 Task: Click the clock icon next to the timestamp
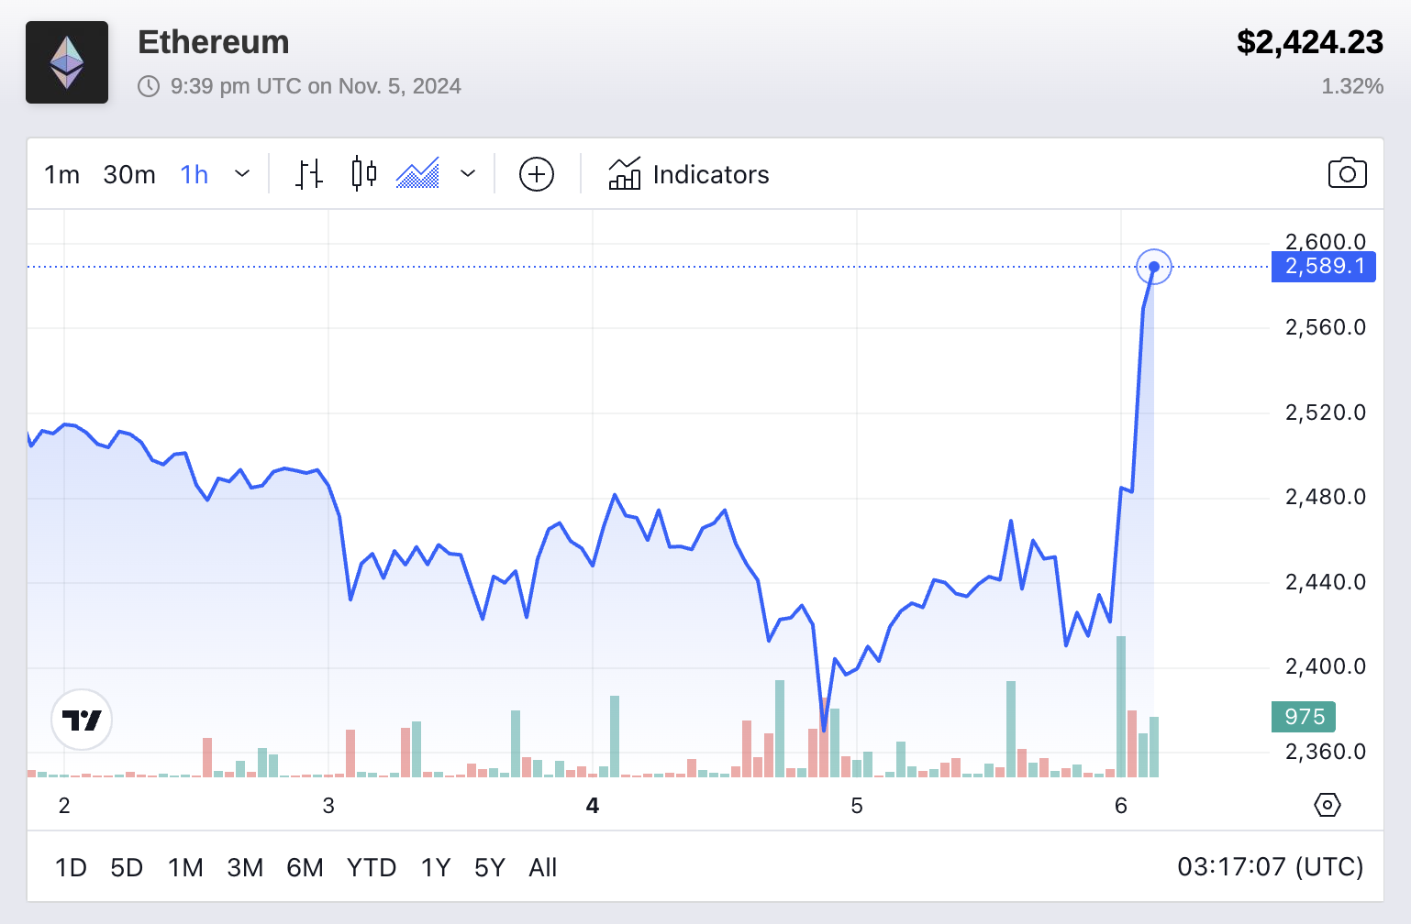coord(147,85)
